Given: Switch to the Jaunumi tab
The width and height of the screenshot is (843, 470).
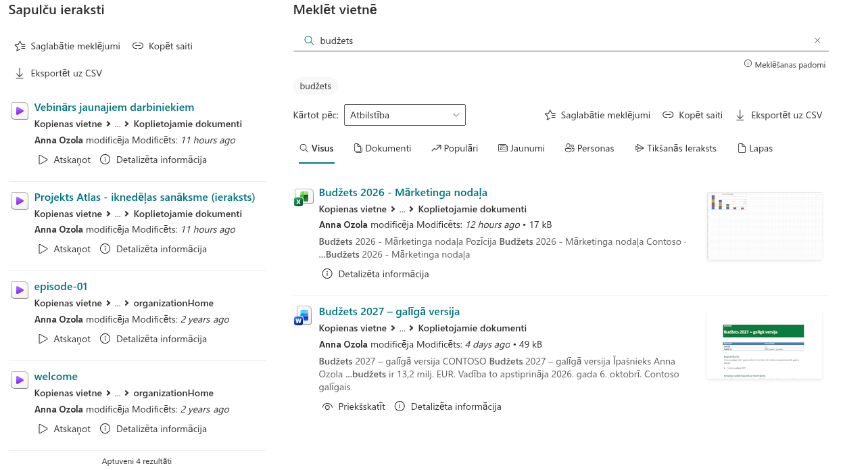Looking at the screenshot, I should [521, 148].
